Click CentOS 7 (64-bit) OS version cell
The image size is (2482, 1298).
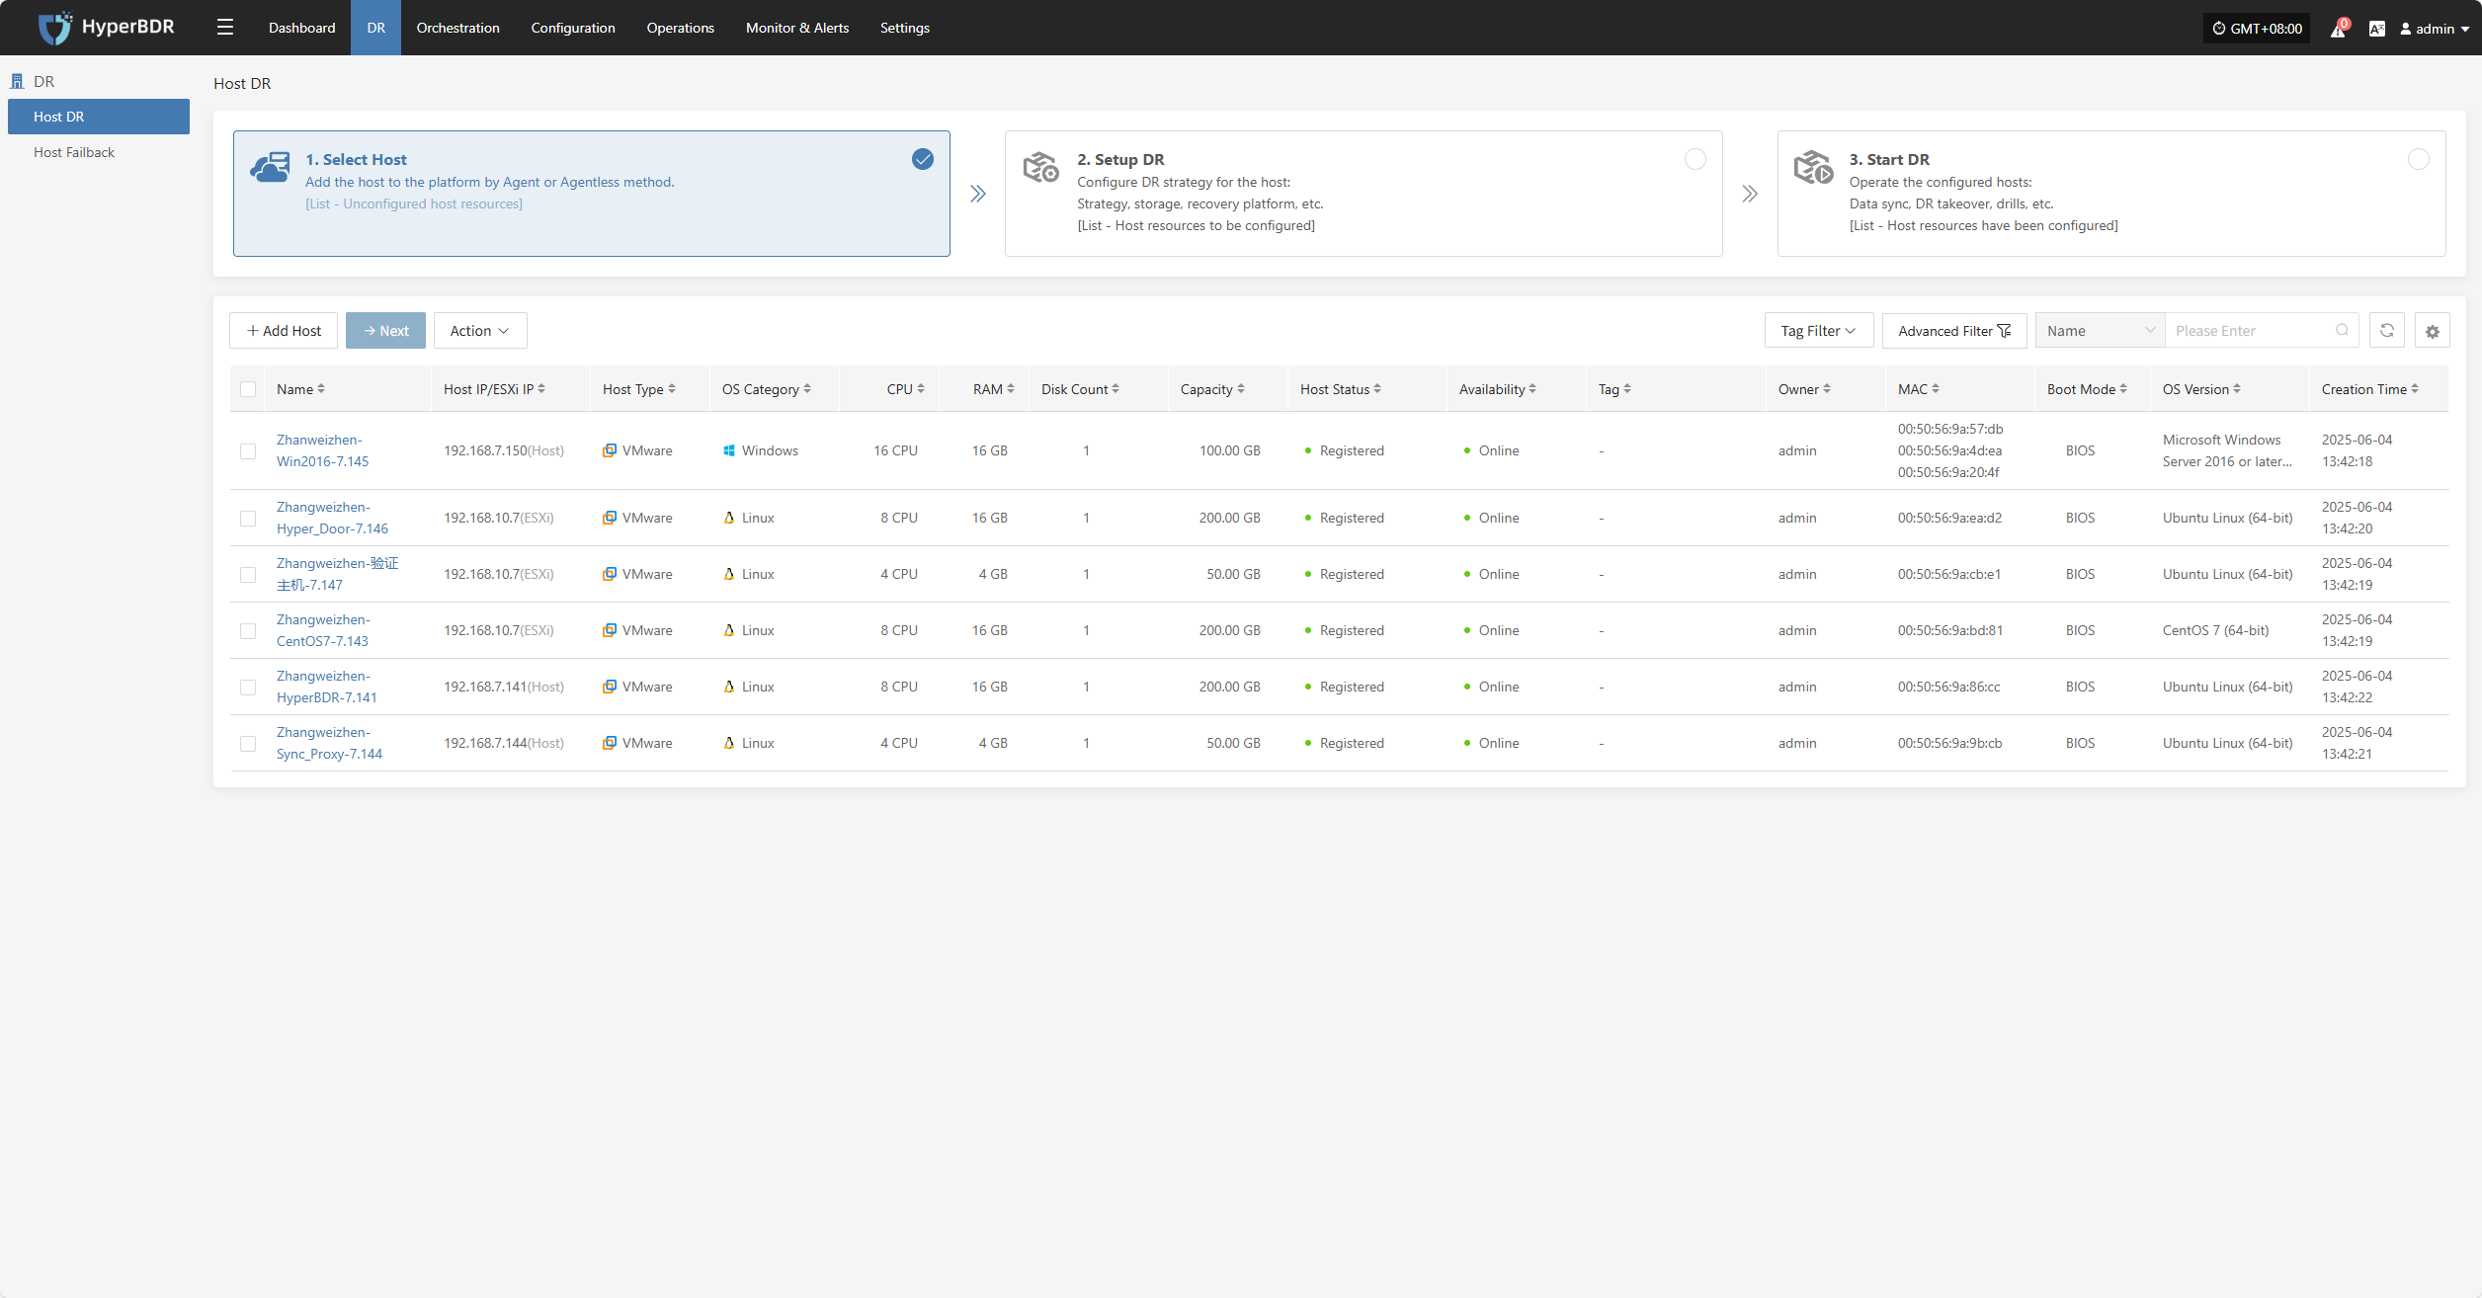point(2216,630)
